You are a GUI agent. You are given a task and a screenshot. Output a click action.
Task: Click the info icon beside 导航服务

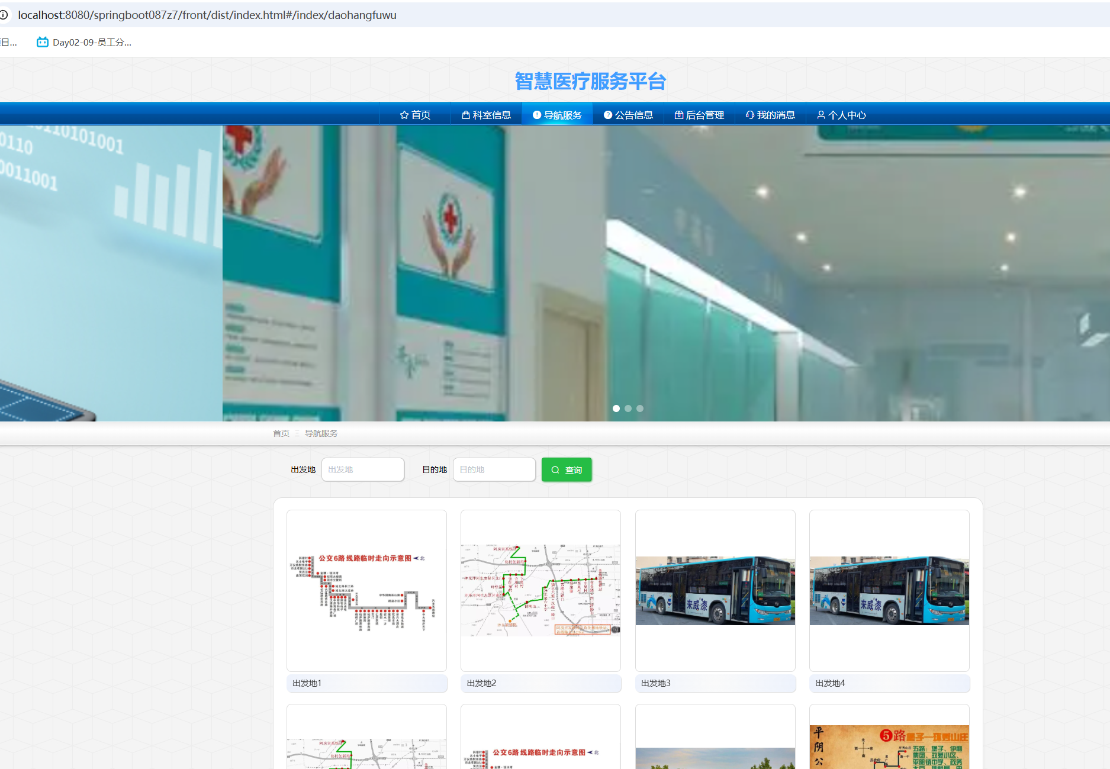pos(537,115)
